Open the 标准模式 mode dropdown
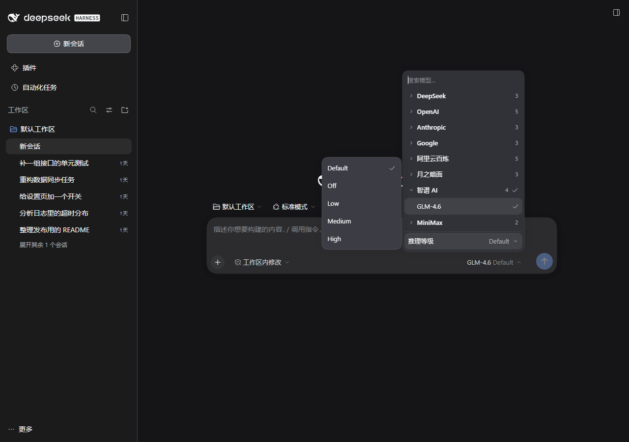This screenshot has width=629, height=442. (294, 207)
